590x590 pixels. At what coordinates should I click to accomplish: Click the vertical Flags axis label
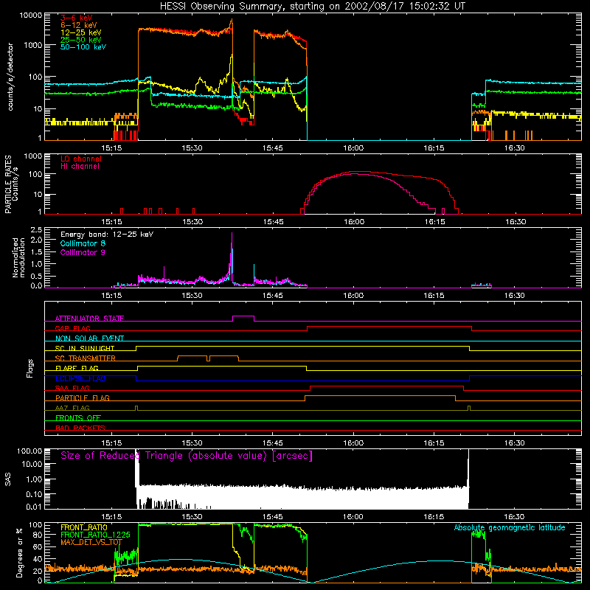(x=30, y=368)
